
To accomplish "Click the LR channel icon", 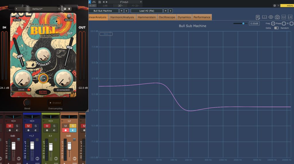I will click(x=290, y=17).
